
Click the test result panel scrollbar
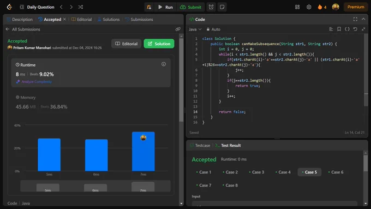pos(366,163)
